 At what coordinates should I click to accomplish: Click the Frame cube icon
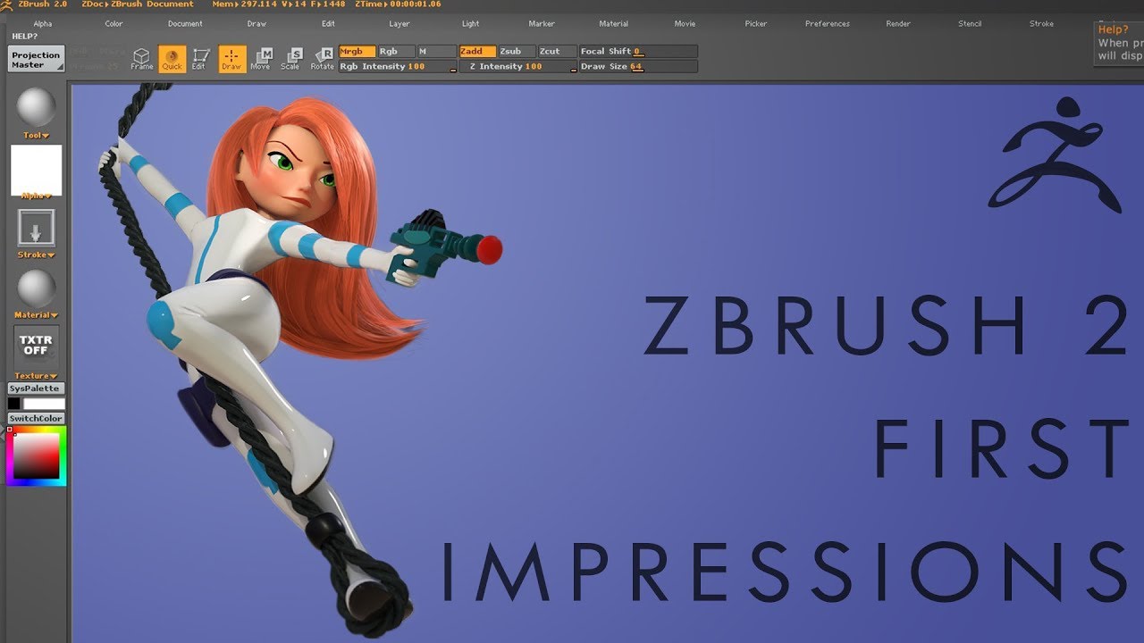[x=141, y=59]
